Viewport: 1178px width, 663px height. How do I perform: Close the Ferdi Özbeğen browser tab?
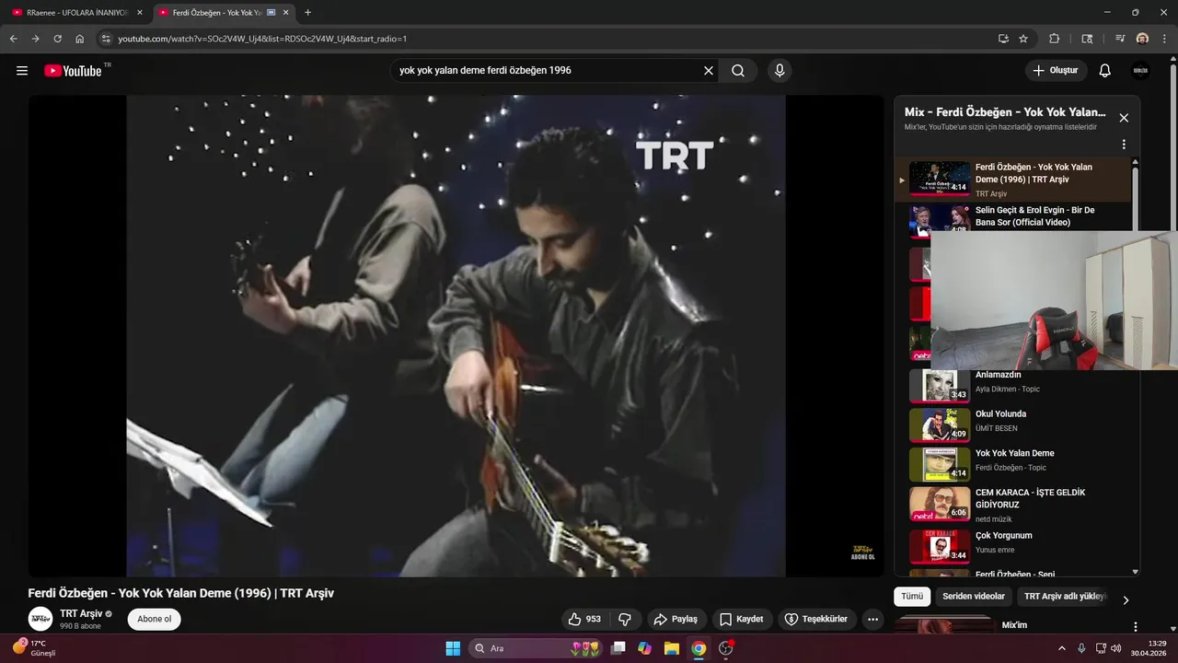click(285, 13)
